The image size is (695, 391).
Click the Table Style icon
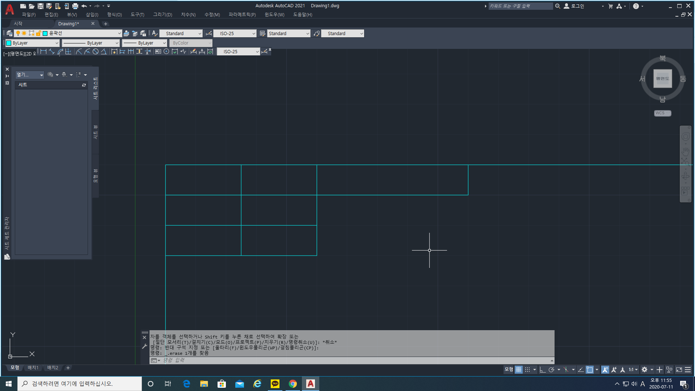(x=262, y=33)
